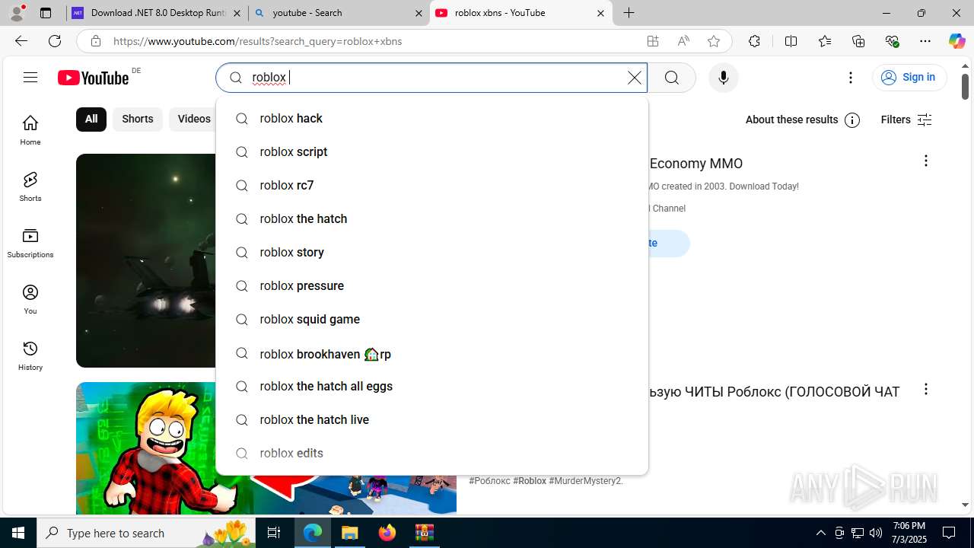Click the #MurderMystery2 hashtag

(x=586, y=481)
